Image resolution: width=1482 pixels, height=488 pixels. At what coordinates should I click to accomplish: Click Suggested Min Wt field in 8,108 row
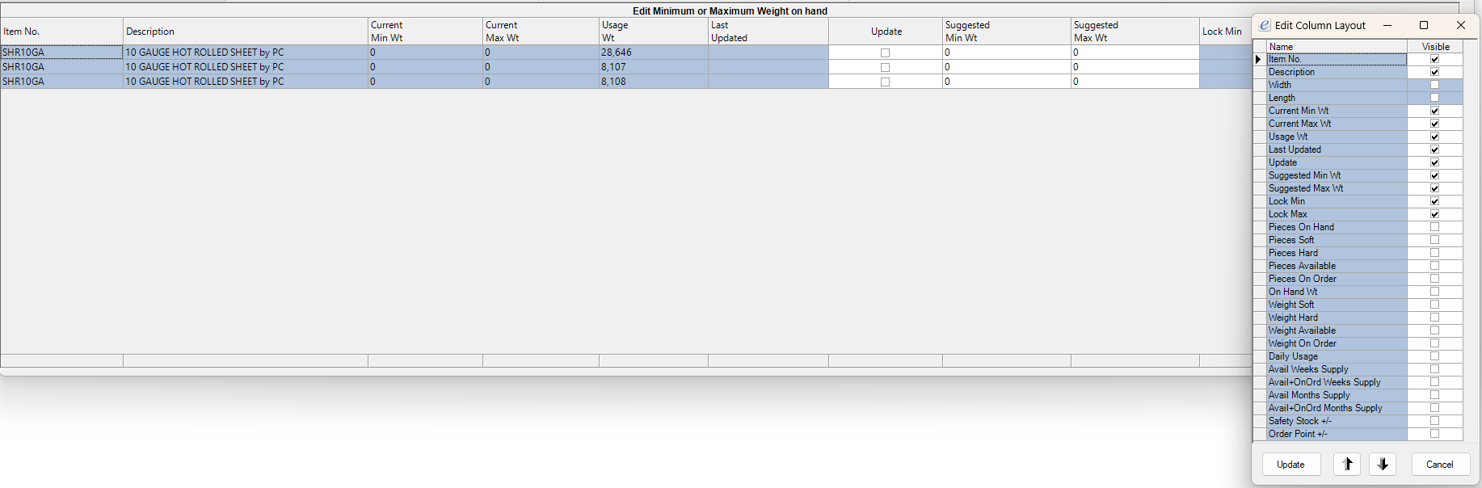click(1007, 82)
